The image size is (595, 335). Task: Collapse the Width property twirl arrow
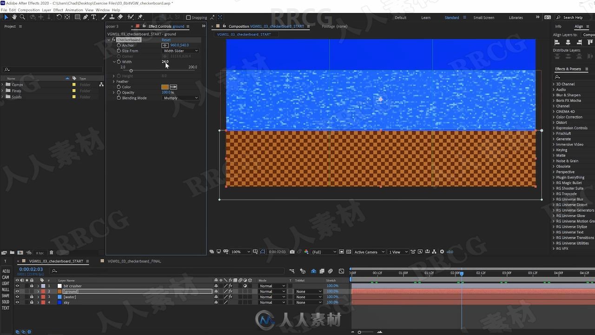coord(114,62)
